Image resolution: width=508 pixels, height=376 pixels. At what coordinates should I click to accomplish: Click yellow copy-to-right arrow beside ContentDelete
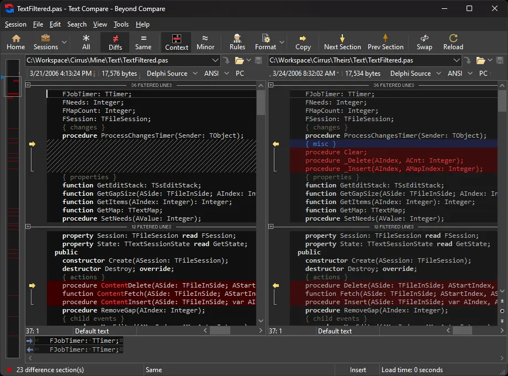(x=31, y=285)
